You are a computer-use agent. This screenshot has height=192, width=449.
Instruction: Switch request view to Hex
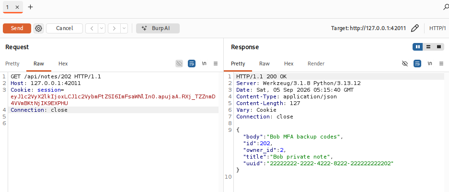(x=63, y=64)
